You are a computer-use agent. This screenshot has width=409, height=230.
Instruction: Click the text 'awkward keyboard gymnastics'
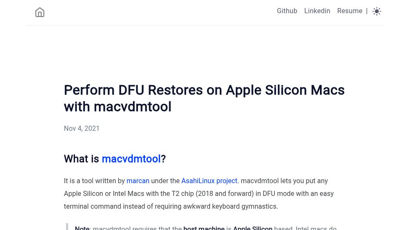coord(230,206)
